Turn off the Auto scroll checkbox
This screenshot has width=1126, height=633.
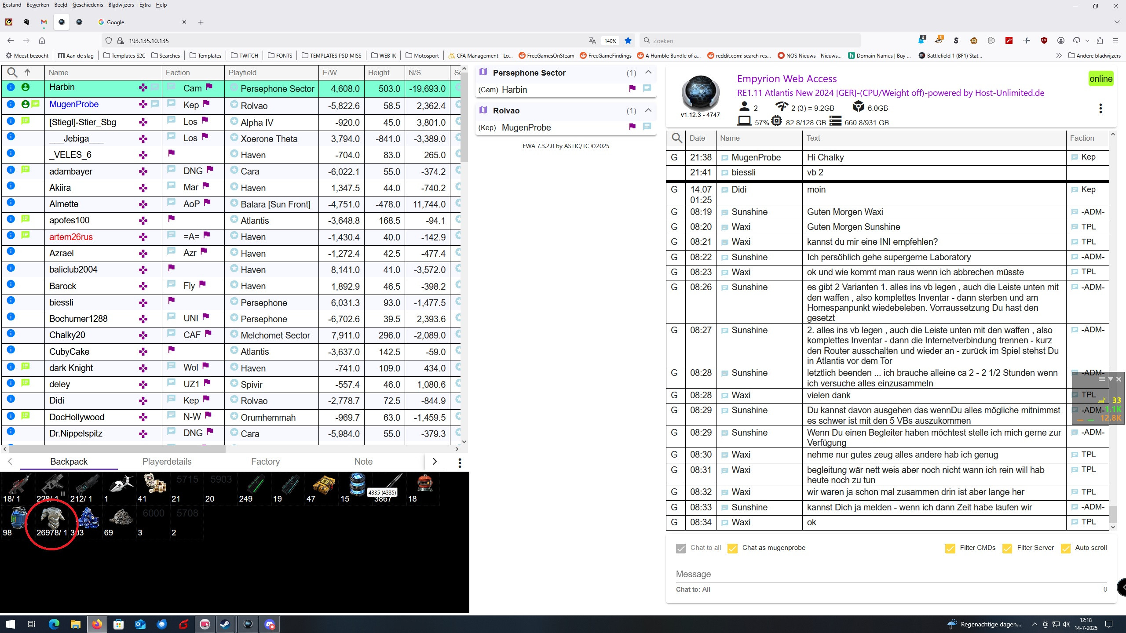click(1065, 548)
